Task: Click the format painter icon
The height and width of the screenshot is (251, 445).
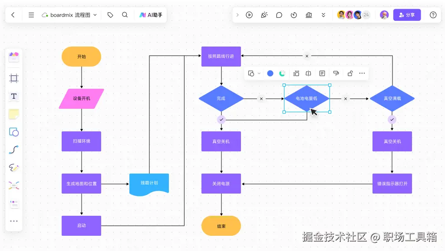Action: click(336, 74)
